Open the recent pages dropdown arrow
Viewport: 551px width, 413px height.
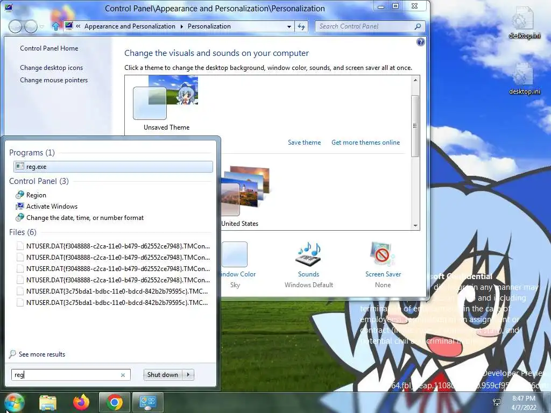coord(42,27)
